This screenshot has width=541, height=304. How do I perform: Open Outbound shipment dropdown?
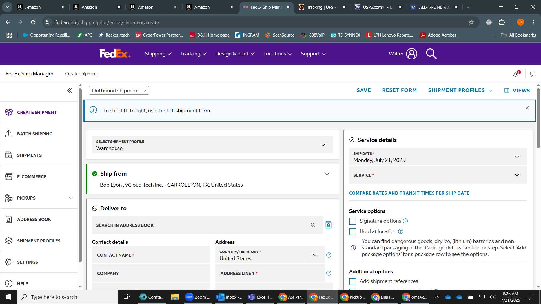119,90
